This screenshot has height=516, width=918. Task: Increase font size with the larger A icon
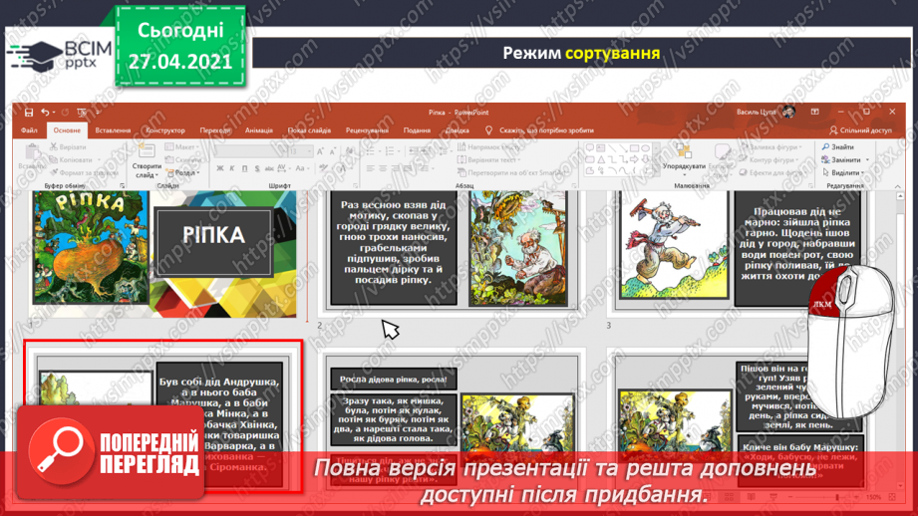point(320,151)
